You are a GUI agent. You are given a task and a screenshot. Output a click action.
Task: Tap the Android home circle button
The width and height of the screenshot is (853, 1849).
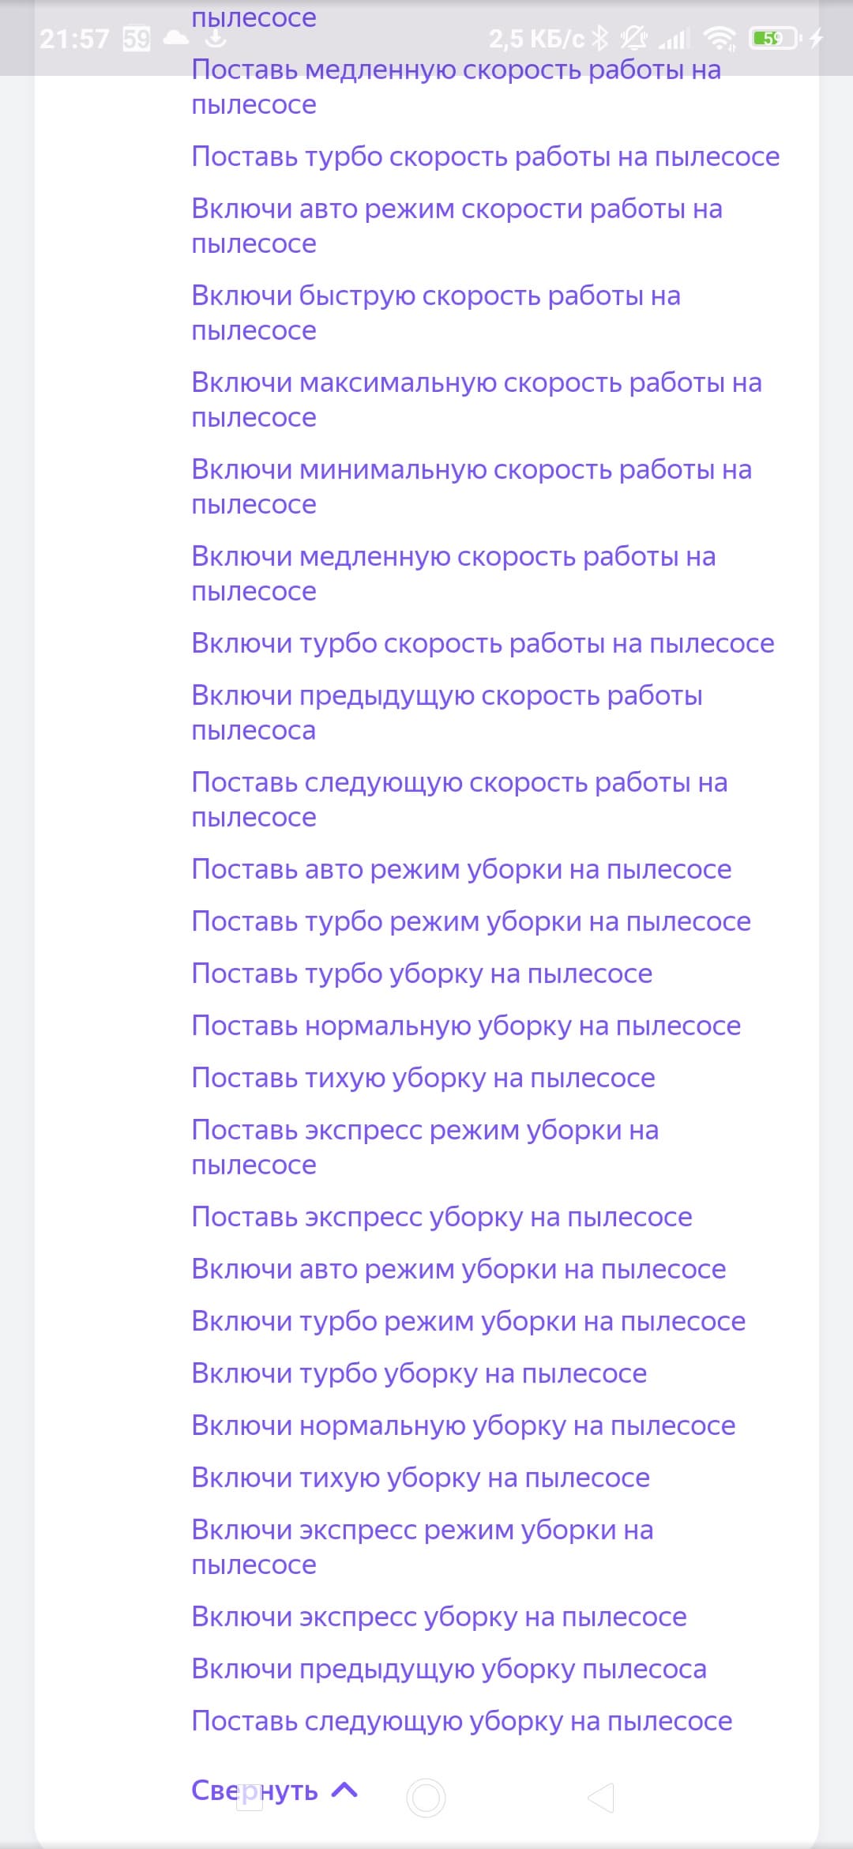(x=426, y=1798)
